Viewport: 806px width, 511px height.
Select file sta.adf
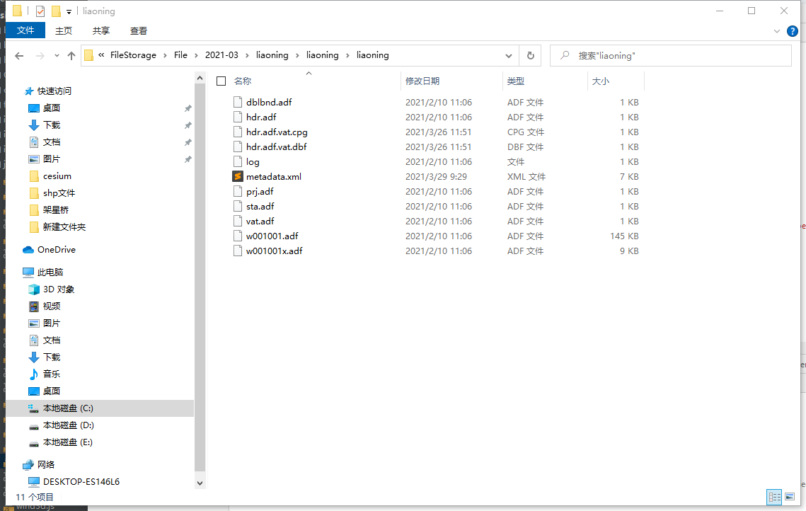pyautogui.click(x=260, y=206)
